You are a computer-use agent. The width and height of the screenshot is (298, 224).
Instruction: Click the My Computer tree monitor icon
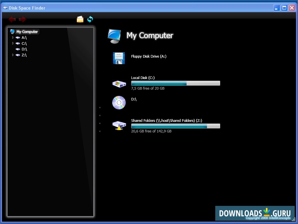tap(12, 32)
